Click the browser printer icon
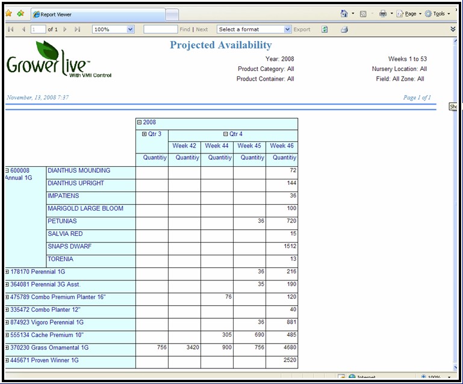The width and height of the screenshot is (463, 384). [x=383, y=13]
